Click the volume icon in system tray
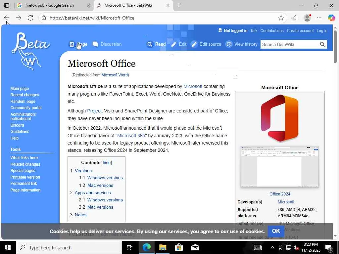The height and width of the screenshot is (254, 339). 296,248
